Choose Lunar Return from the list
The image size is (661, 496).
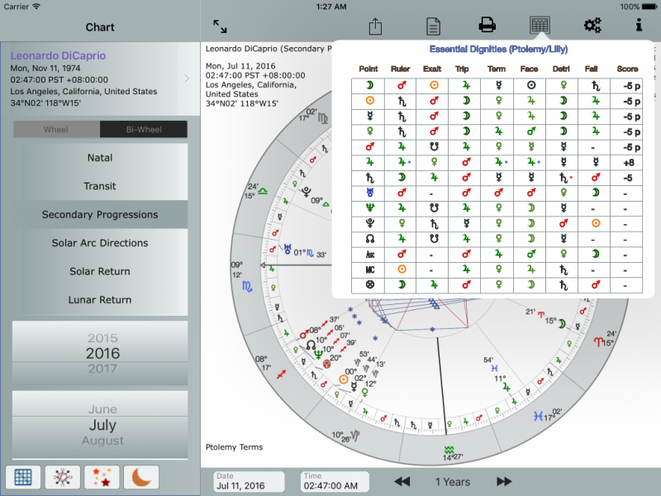pyautogui.click(x=100, y=300)
